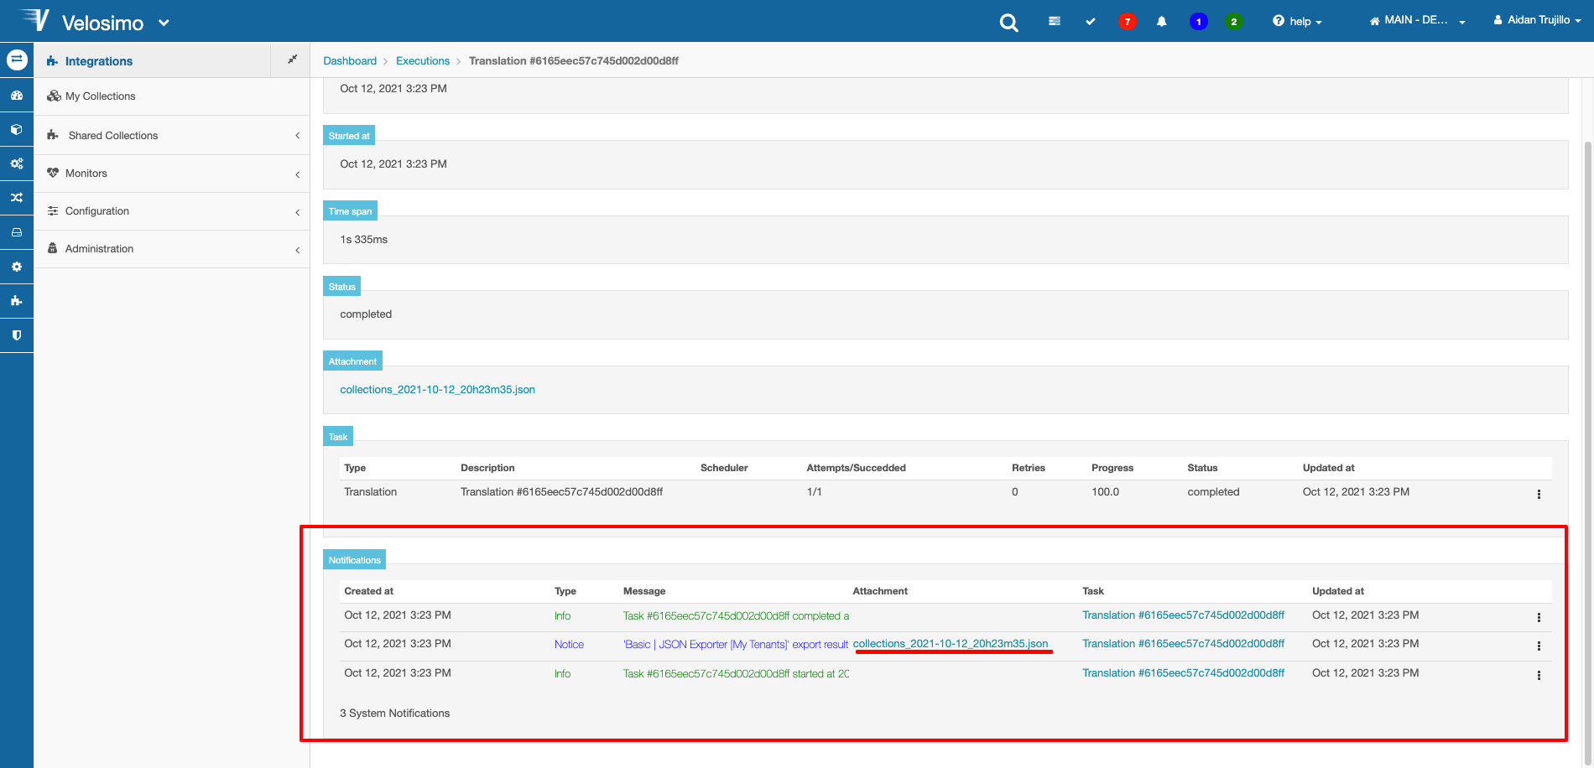Viewport: 1594px width, 768px height.
Task: Open the Aidan Trujillo user menu
Action: coord(1537,20)
